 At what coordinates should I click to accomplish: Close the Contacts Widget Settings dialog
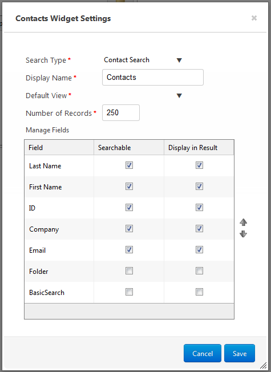pos(254,18)
